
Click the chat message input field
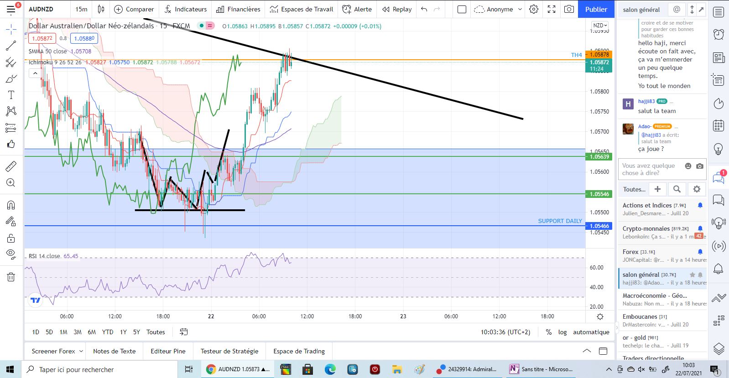click(651, 169)
